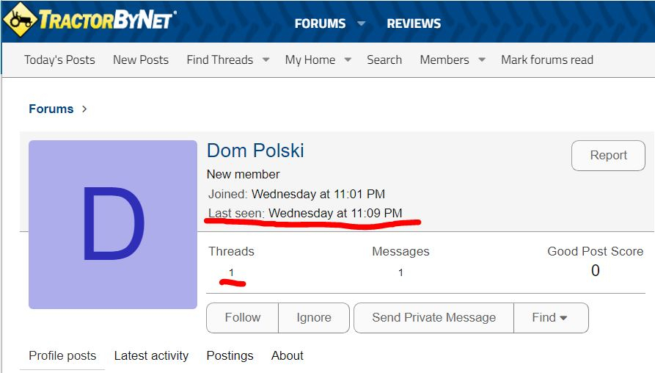Viewport: 655px width, 373px height.
Task: Open Today's Posts
Action: pos(59,59)
